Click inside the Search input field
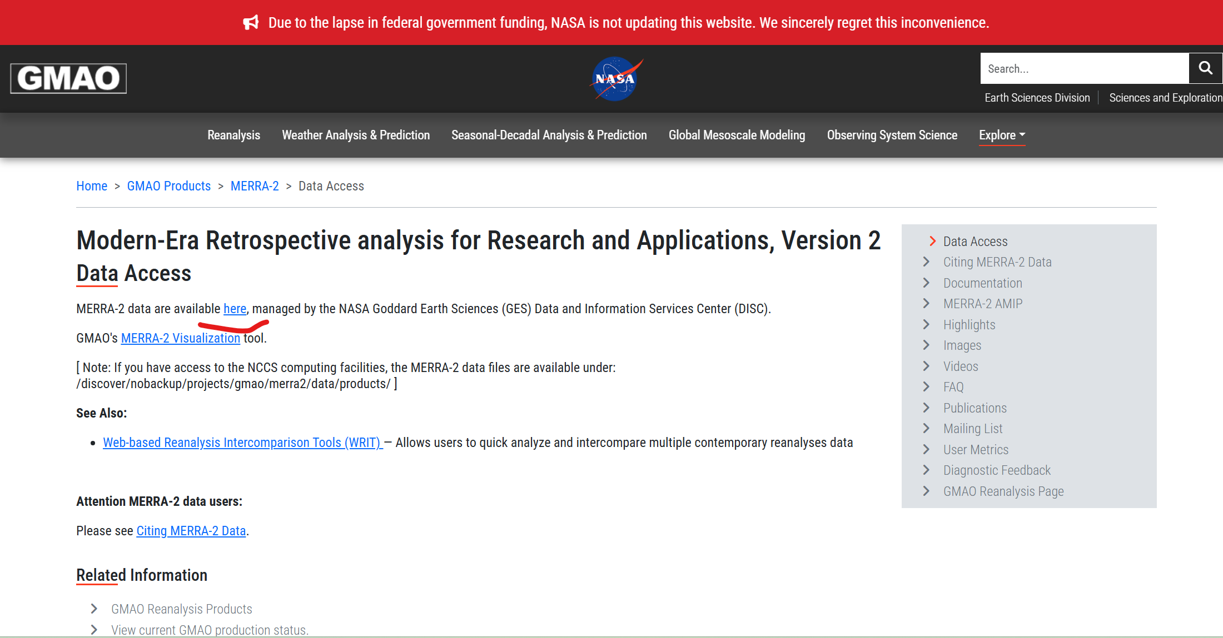This screenshot has height=638, width=1223. [x=1084, y=69]
